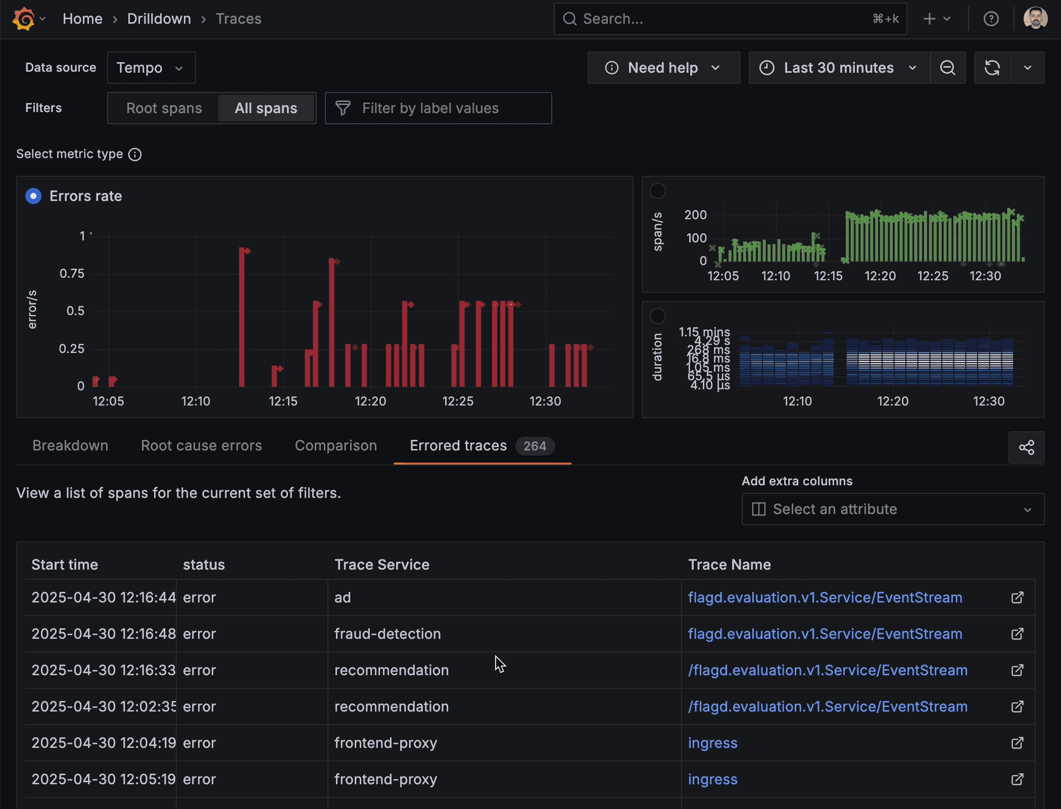Select the span/s rate metric radio button
This screenshot has width=1061, height=809.
[x=657, y=191]
